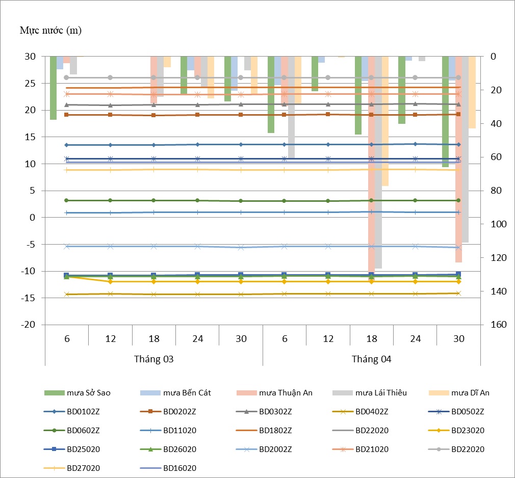The image size is (515, 478).
Task: Select the Mực nước (m) axis title
Action: (x=50, y=30)
